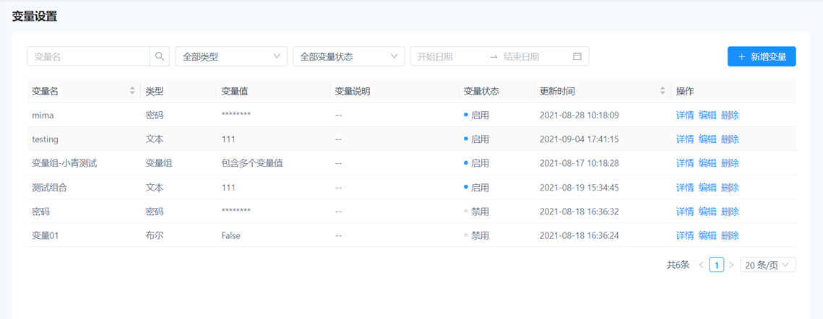The height and width of the screenshot is (319, 823).
Task: Click 编辑 on the 密码 row
Action: point(707,211)
